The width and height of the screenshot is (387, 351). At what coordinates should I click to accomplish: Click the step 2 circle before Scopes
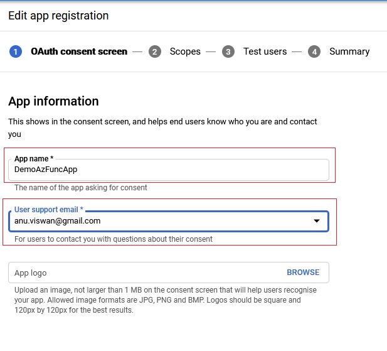(x=155, y=51)
